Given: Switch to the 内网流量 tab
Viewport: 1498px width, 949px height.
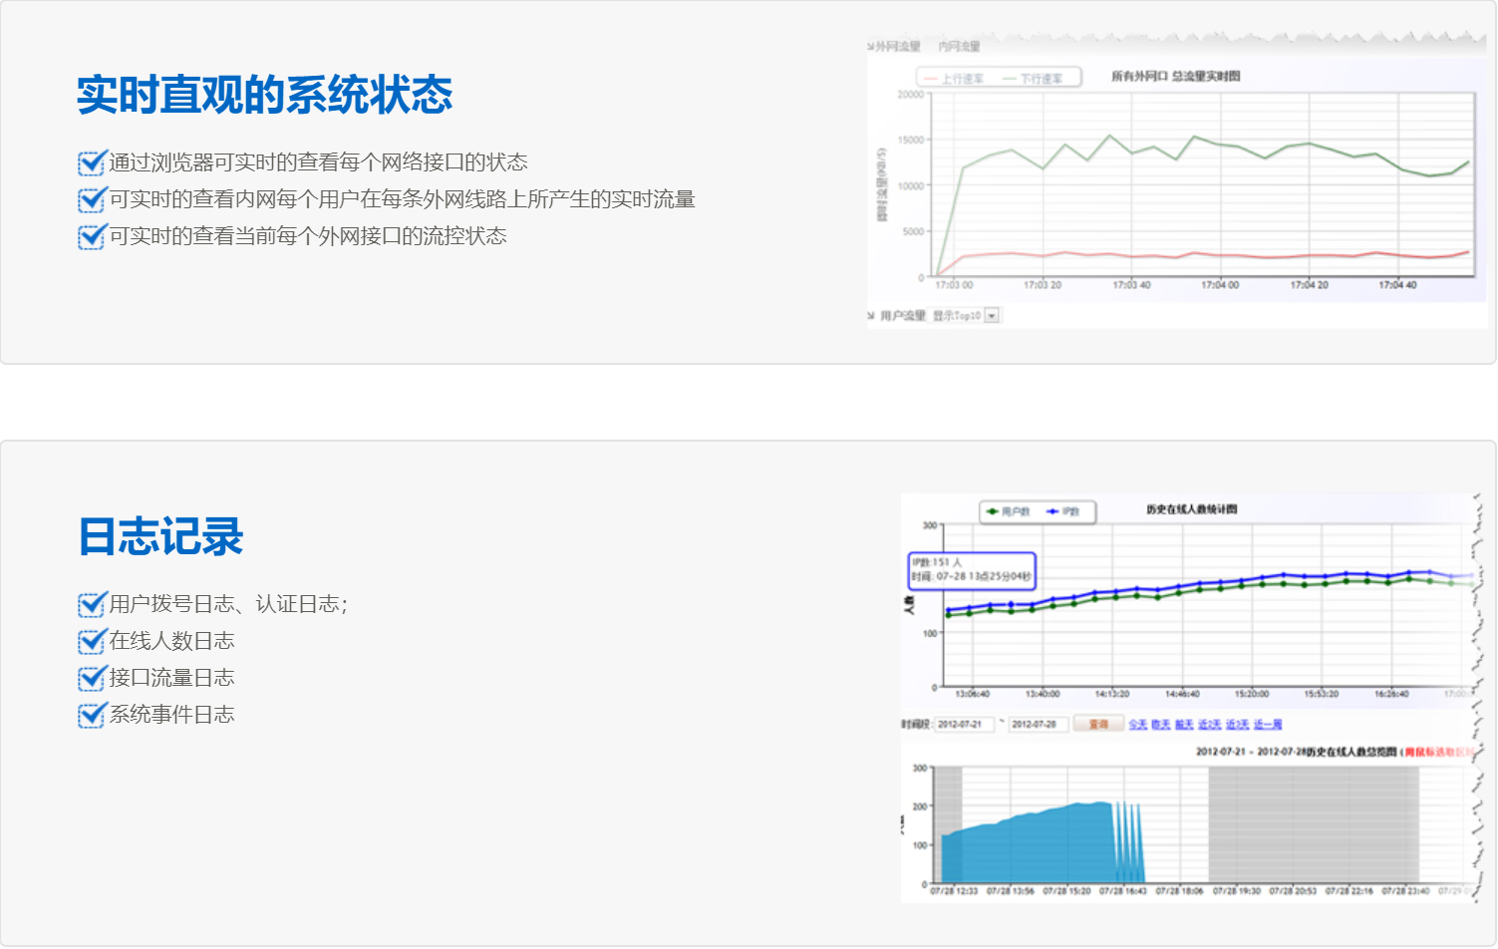Looking at the screenshot, I should pyautogui.click(x=959, y=47).
